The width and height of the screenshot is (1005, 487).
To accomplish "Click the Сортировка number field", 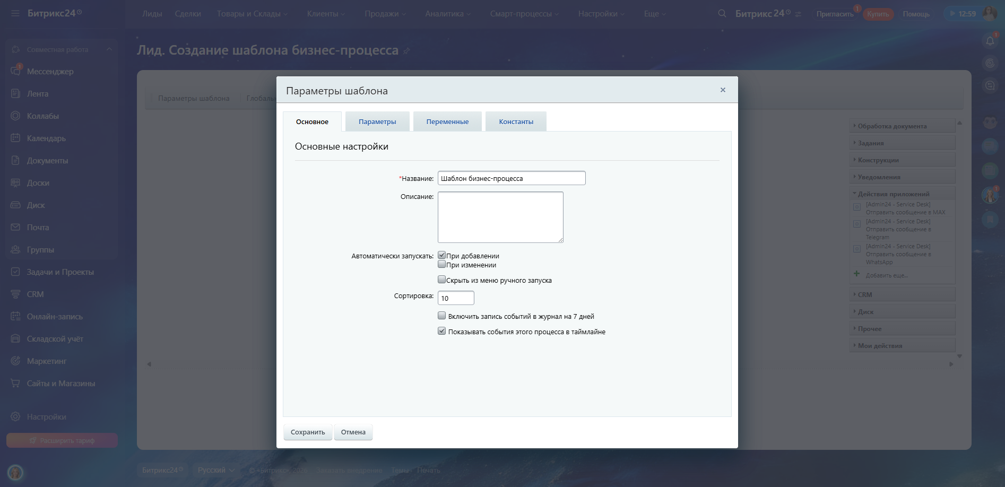I will coord(456,298).
